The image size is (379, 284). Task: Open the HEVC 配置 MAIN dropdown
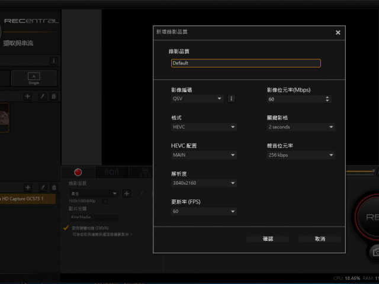(x=204, y=155)
